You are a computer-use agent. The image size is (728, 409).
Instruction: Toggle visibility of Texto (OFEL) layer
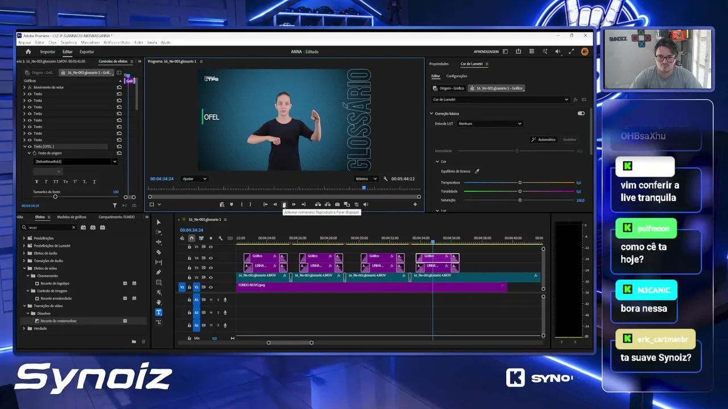tap(30, 147)
